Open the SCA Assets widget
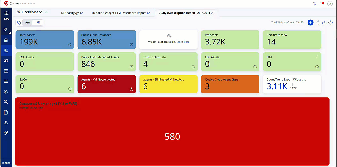 coord(45,62)
